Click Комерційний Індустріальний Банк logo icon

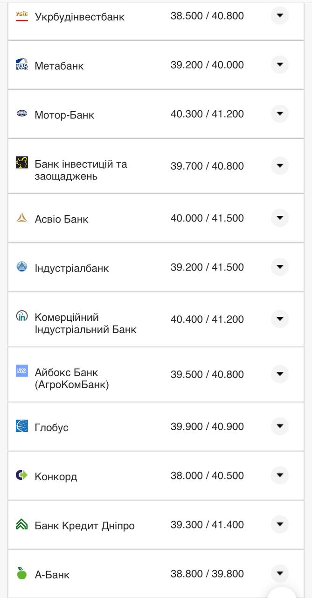tap(22, 316)
